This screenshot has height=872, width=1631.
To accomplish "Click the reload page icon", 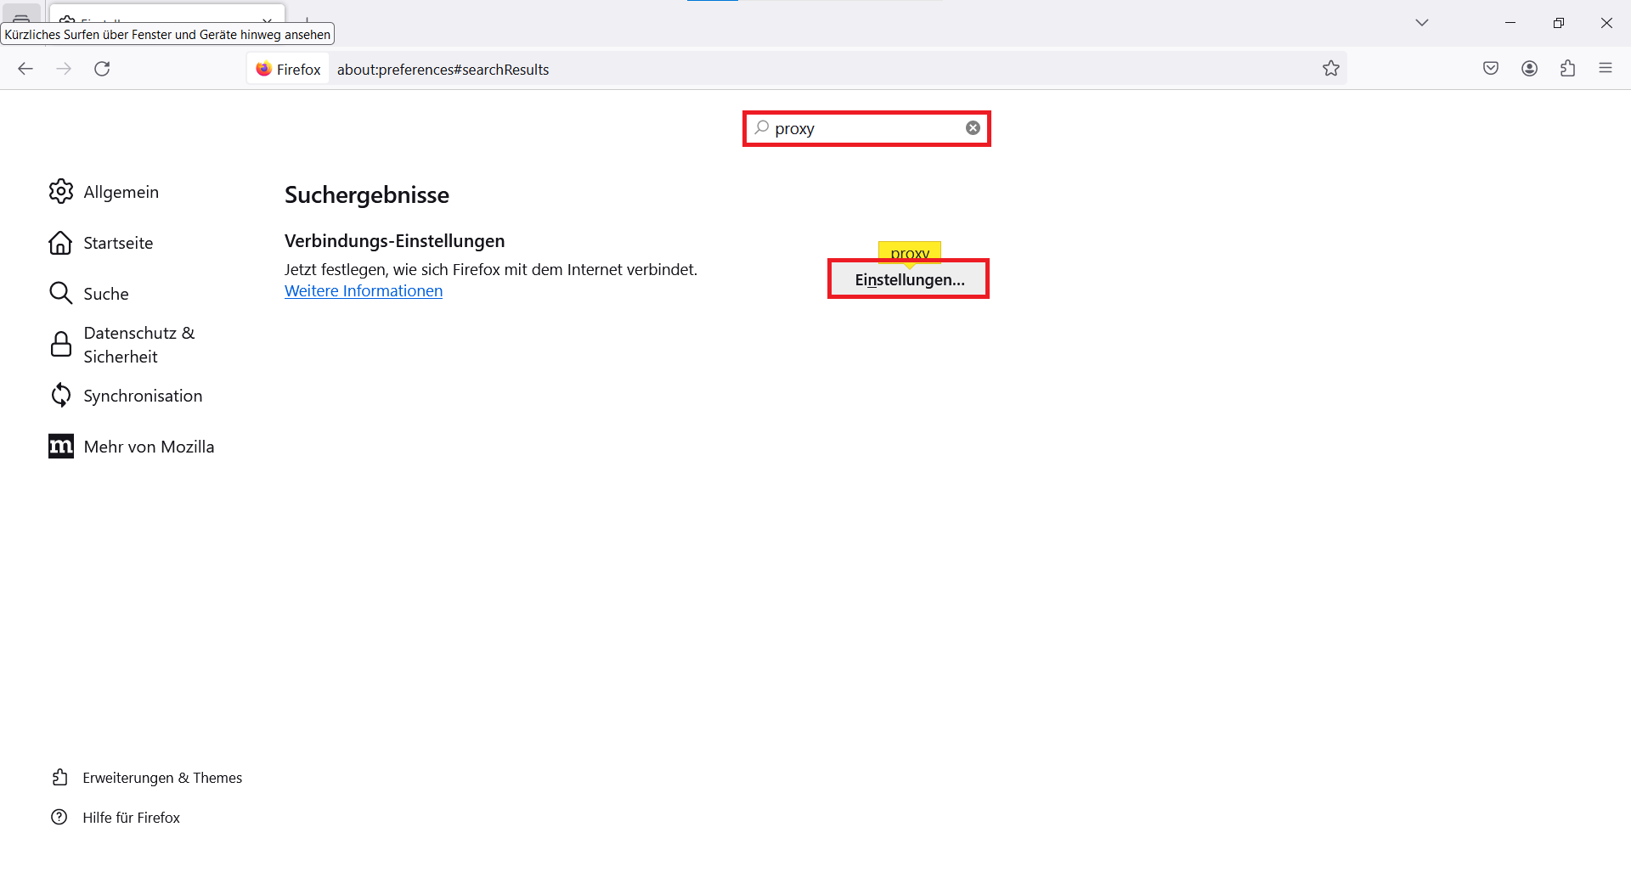I will point(102,69).
